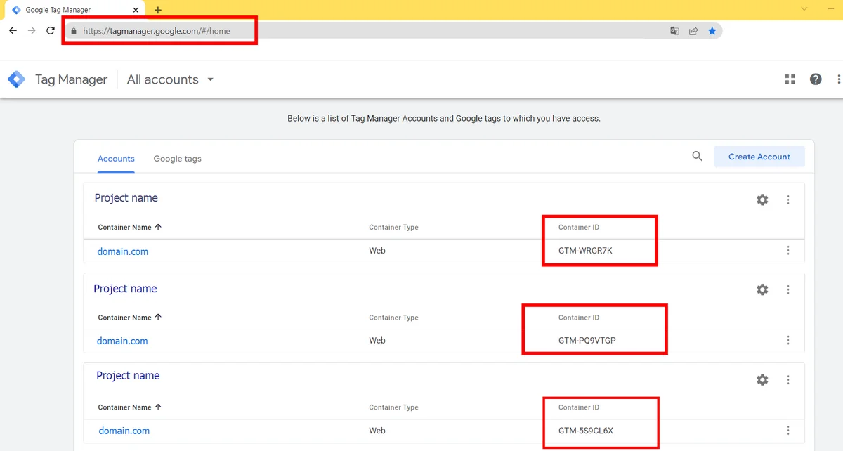Viewport: 843px width, 451px height.
Task: Click the "Below is a list" description text
Action: [x=444, y=119]
